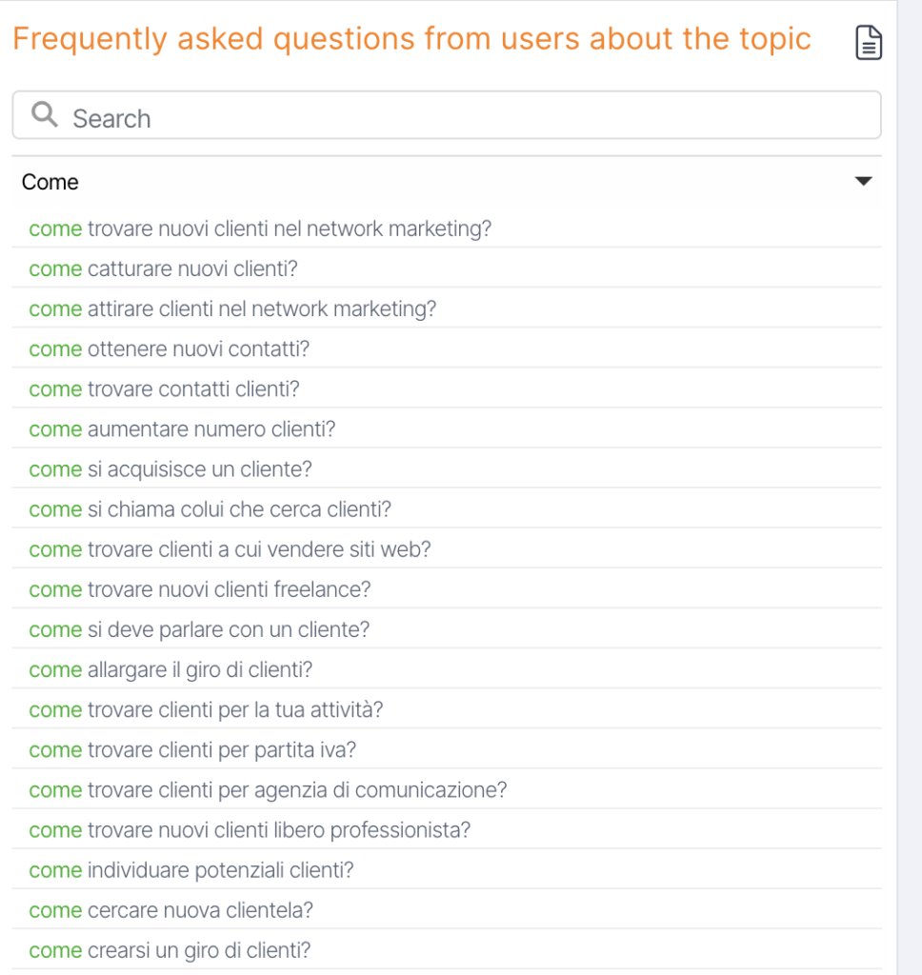This screenshot has width=922, height=975.
Task: Select 'come trovare clienti per partita iva?'
Action: point(192,749)
